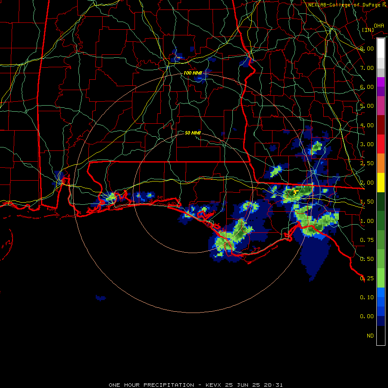This screenshot has width=388, height=388.
Task: Click the [IN] units label
Action: 368,30
